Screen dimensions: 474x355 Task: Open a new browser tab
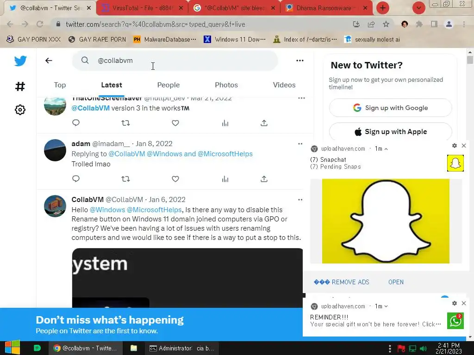point(383,8)
